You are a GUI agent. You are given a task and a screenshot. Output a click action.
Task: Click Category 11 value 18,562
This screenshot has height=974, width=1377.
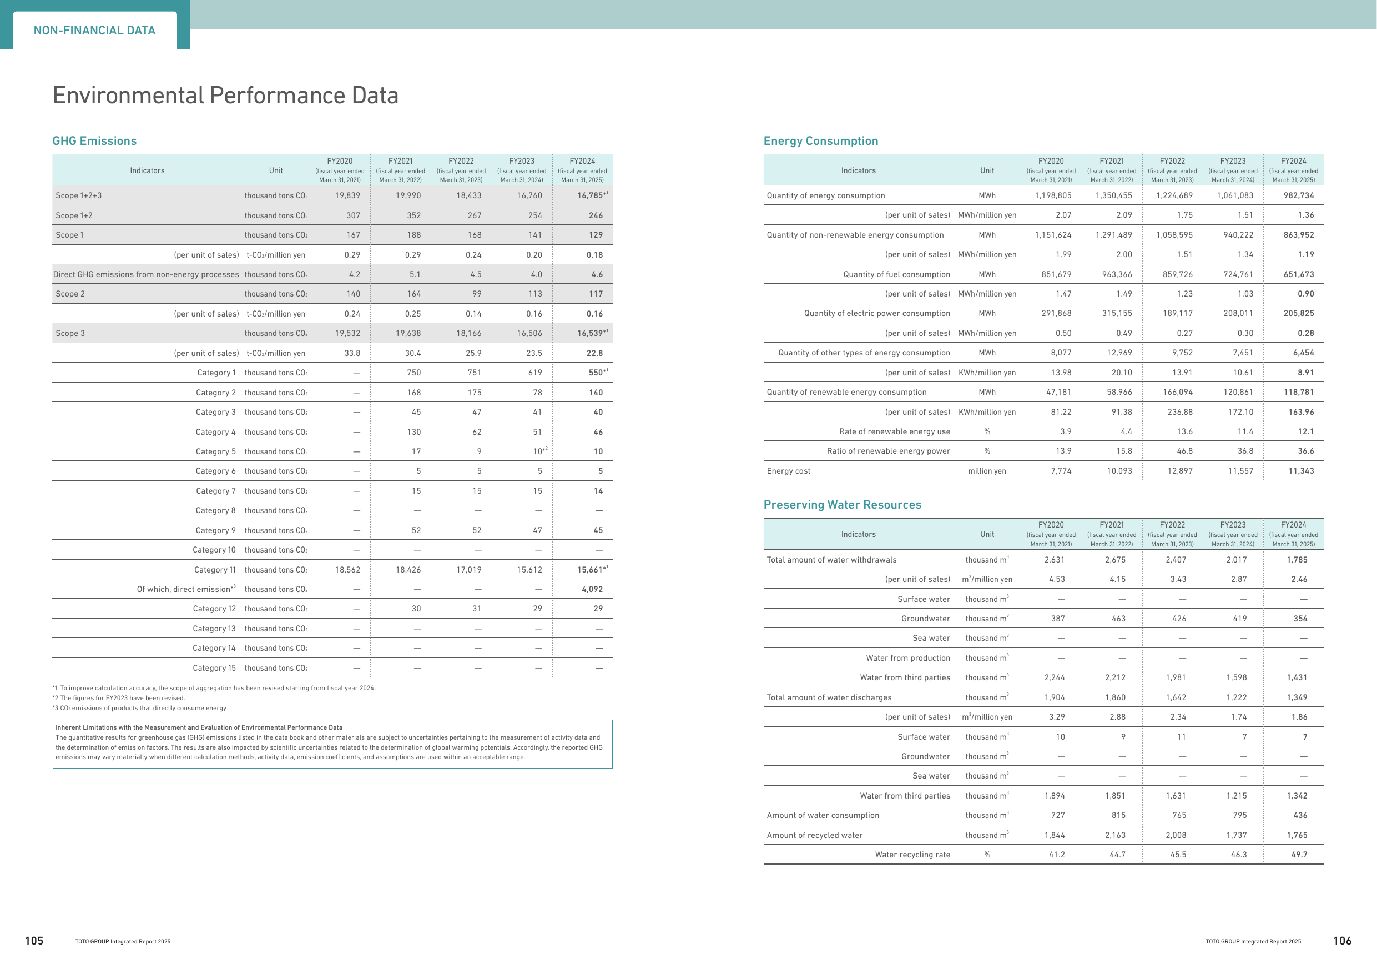click(348, 570)
